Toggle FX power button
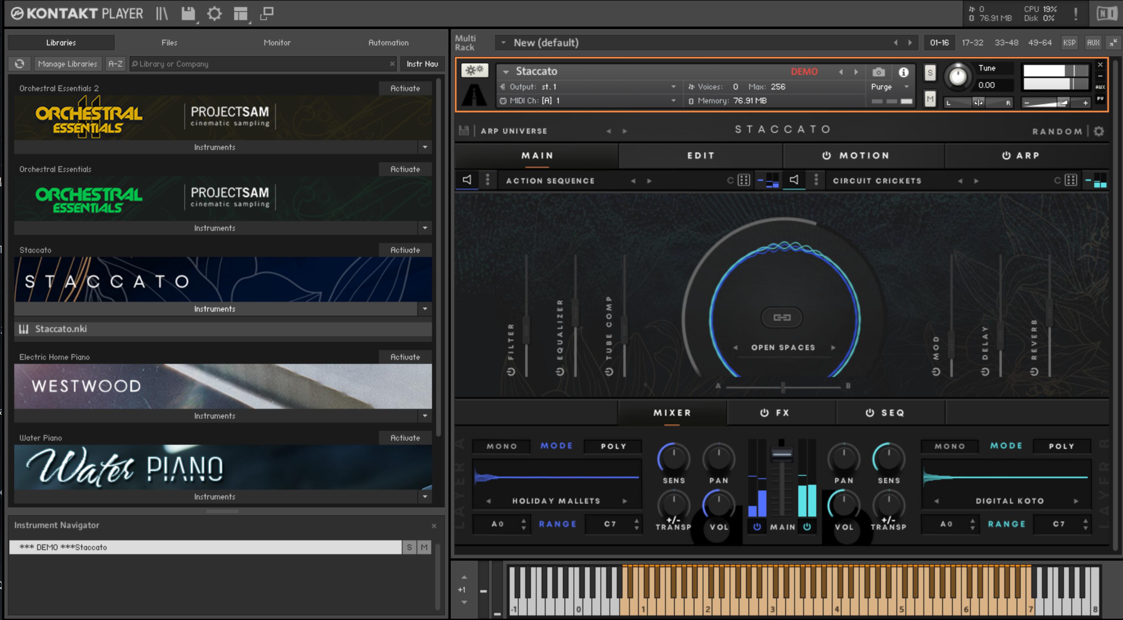This screenshot has height=620, width=1123. coord(764,413)
